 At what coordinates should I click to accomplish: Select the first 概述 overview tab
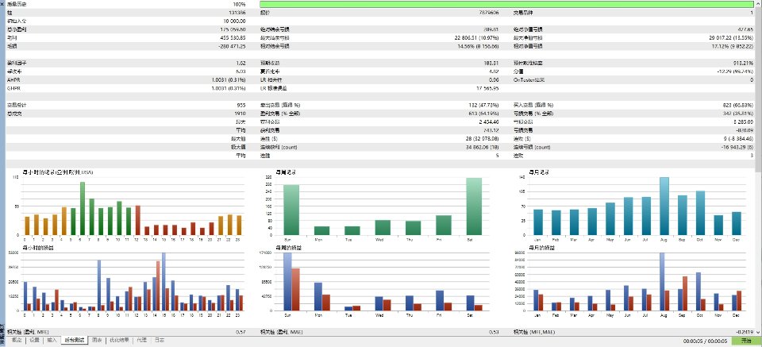point(16,340)
